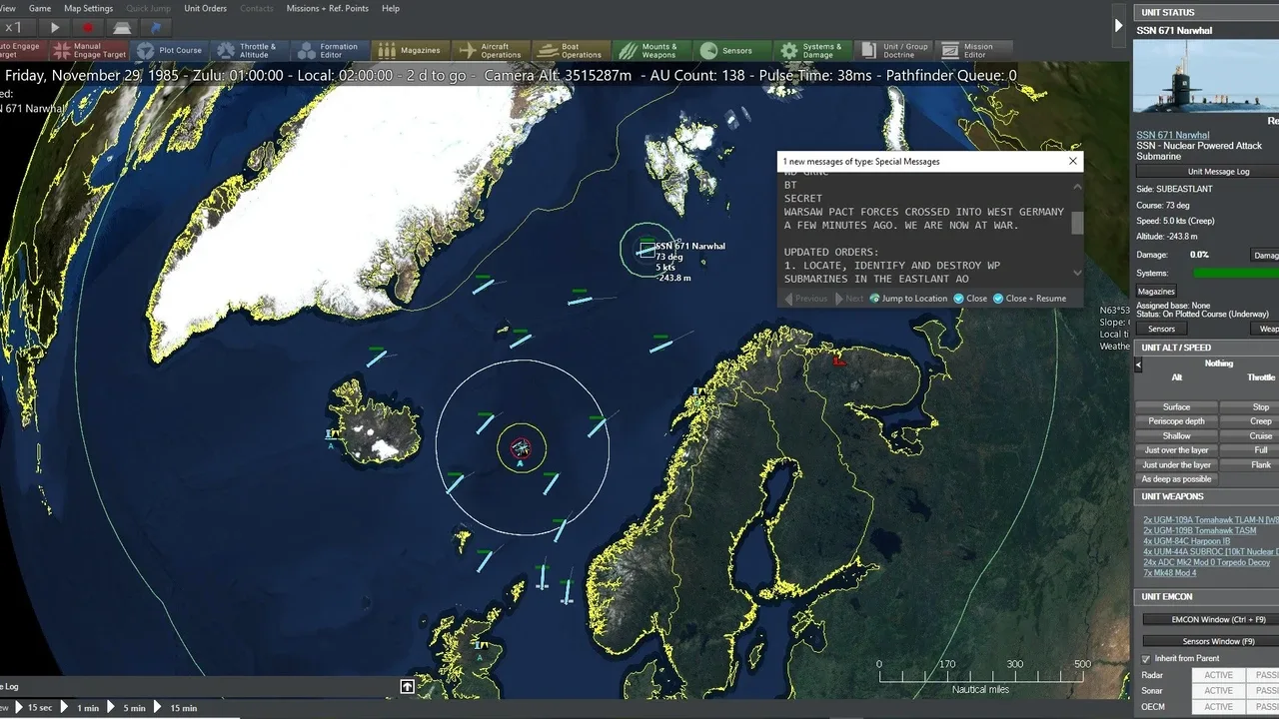
Task: Click the red record button
Action: click(x=88, y=28)
